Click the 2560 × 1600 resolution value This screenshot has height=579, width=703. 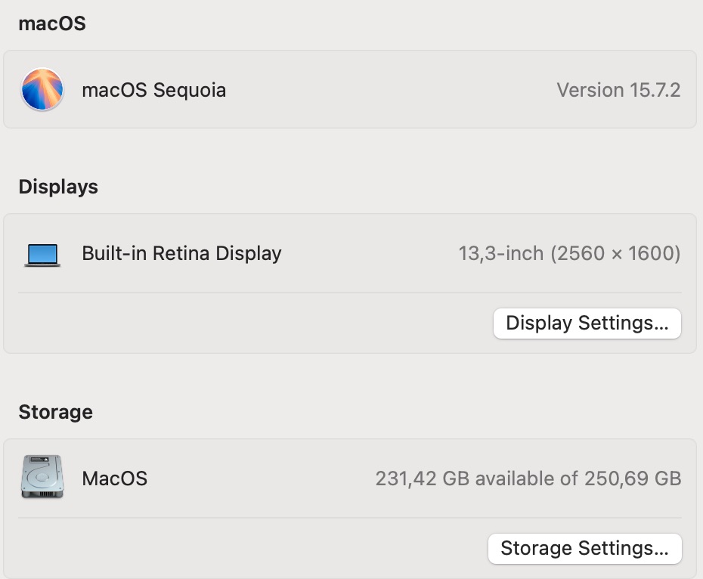click(615, 253)
